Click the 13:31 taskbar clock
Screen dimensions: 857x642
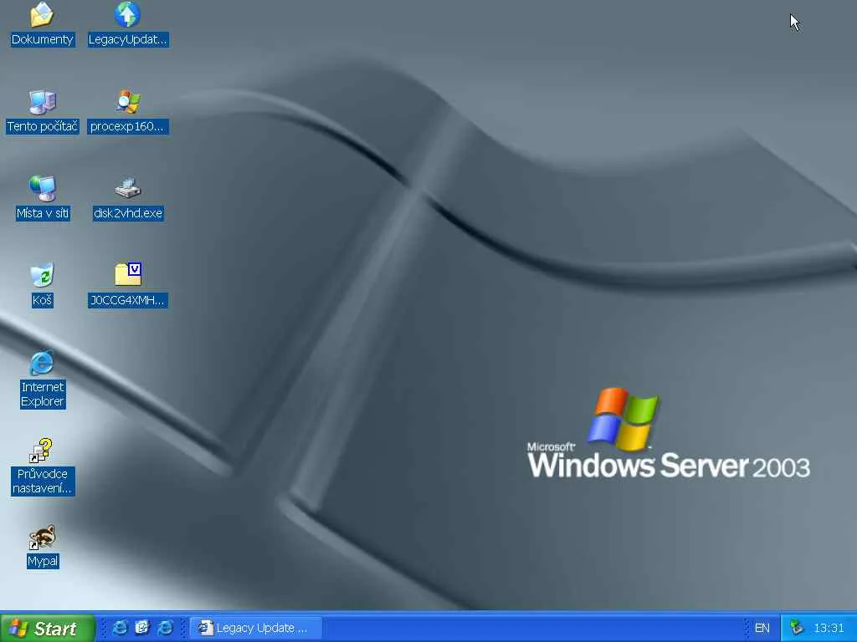click(829, 628)
